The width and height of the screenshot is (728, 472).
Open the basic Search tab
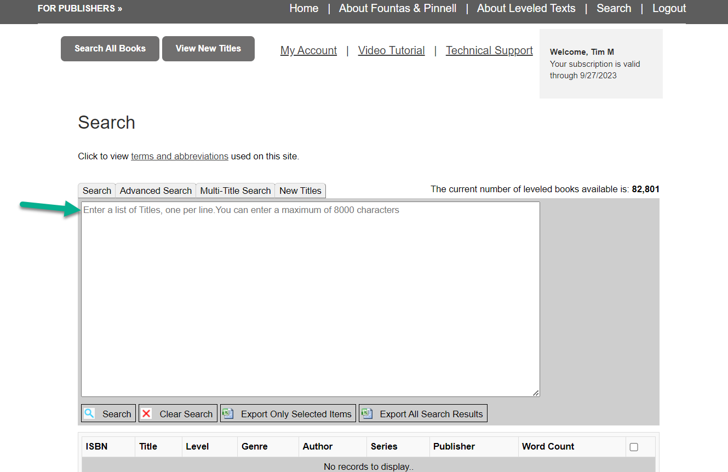coord(97,191)
